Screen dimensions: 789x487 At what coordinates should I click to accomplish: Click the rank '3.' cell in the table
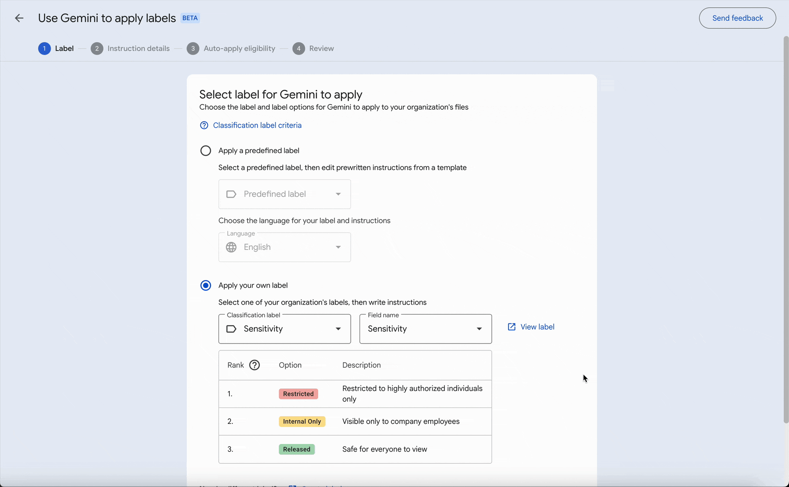(x=230, y=449)
